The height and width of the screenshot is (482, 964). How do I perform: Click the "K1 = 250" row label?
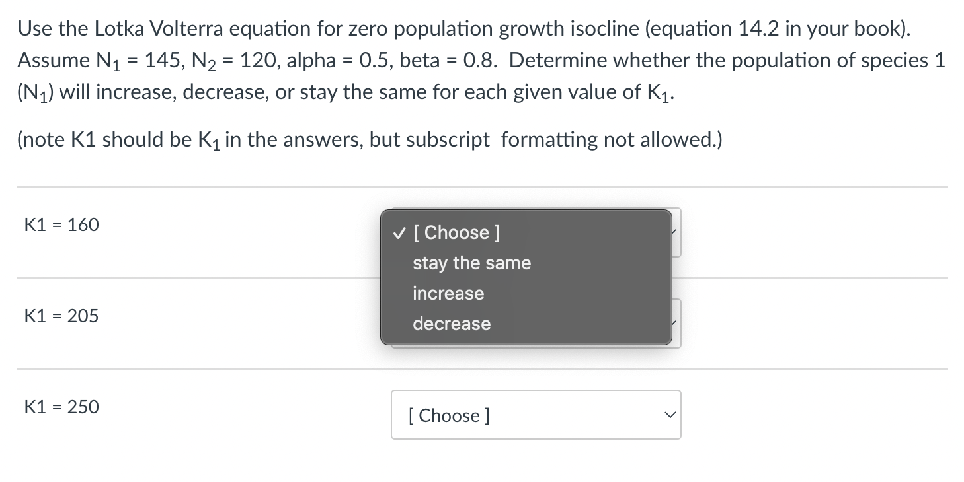pyautogui.click(x=61, y=407)
